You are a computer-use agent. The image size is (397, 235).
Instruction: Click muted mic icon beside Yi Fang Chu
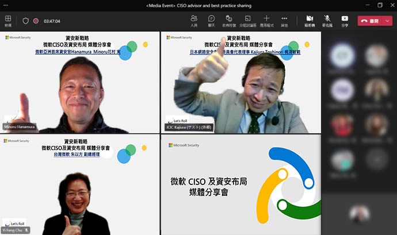click(x=26, y=230)
